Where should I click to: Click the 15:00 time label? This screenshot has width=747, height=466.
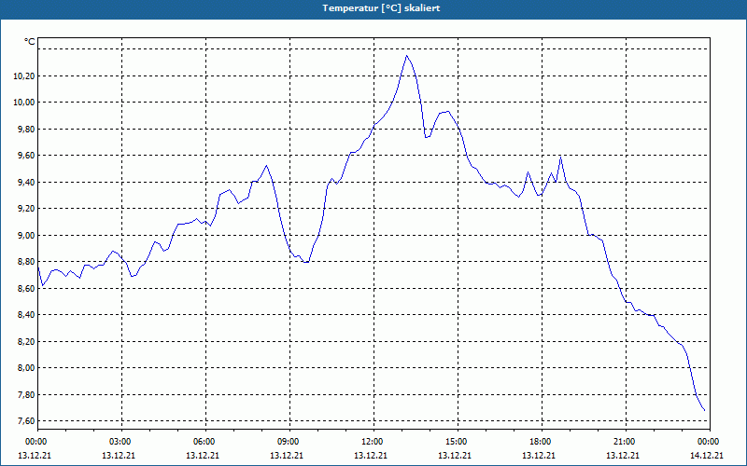pos(458,442)
